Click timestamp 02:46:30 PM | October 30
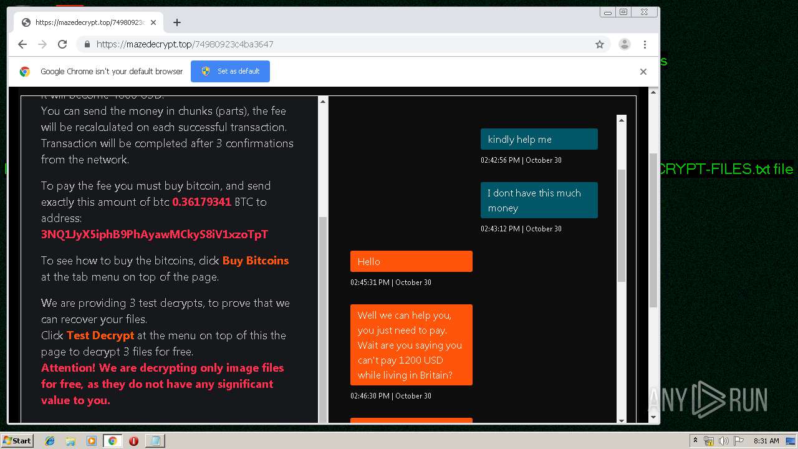Screen dimensions: 798x449 coord(391,396)
